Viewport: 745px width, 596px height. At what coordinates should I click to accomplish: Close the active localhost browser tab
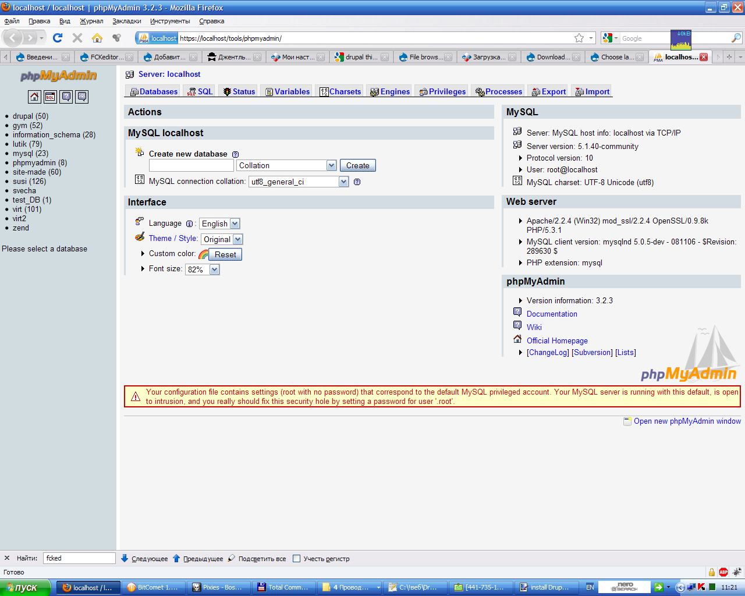click(x=704, y=57)
